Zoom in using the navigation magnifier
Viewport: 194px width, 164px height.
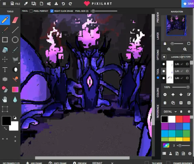click(169, 49)
